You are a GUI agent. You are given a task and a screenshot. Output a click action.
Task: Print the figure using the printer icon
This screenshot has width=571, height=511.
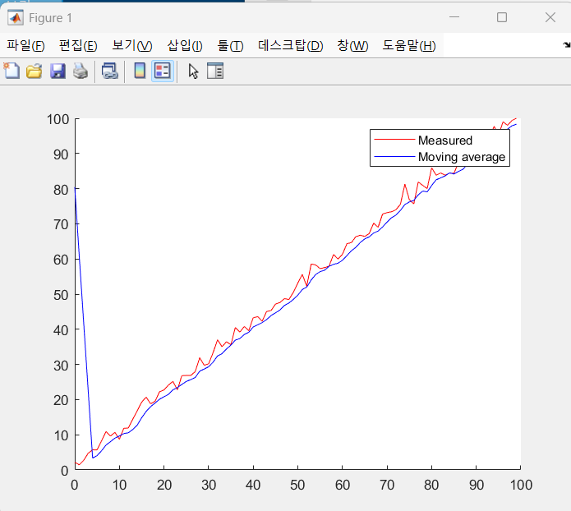tap(81, 71)
